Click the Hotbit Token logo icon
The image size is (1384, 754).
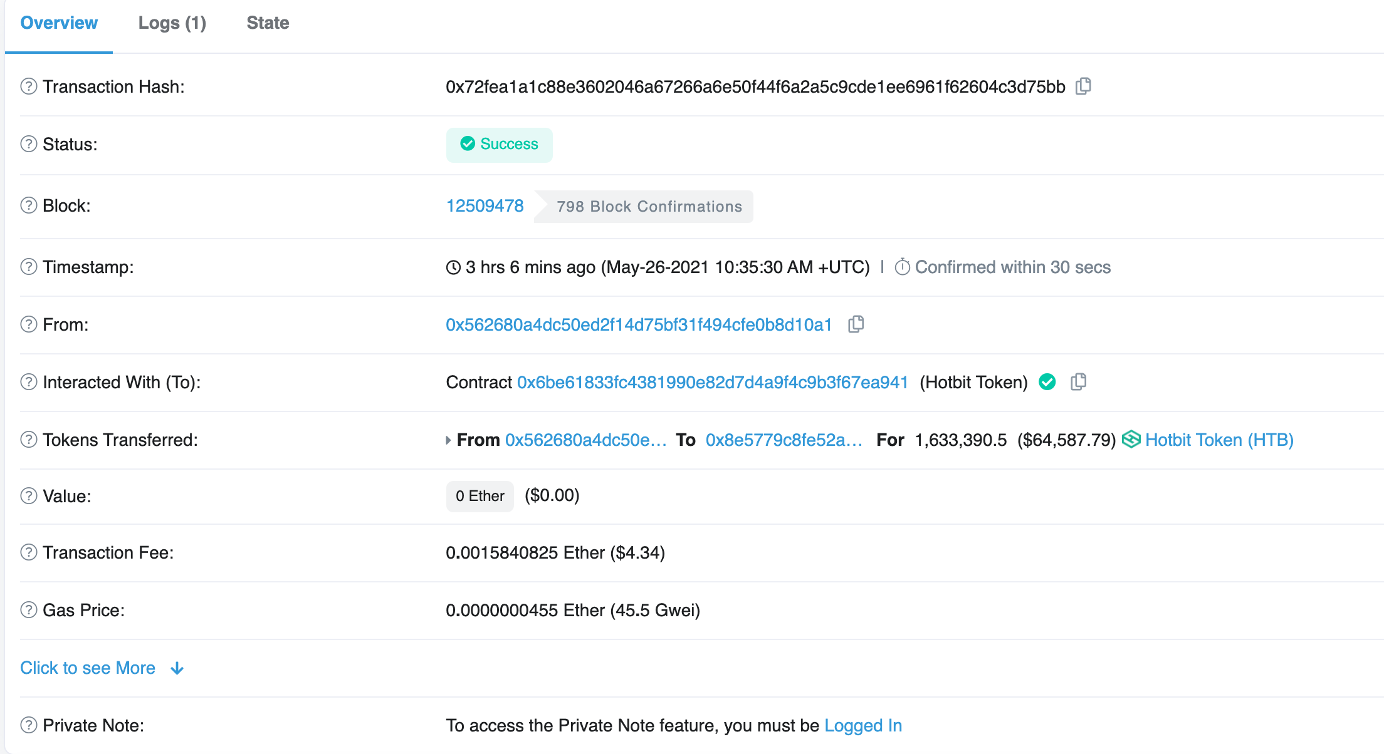(x=1131, y=439)
